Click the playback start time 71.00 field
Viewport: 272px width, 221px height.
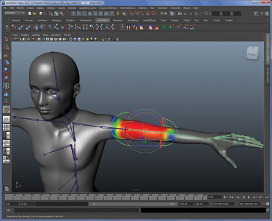coord(27,204)
